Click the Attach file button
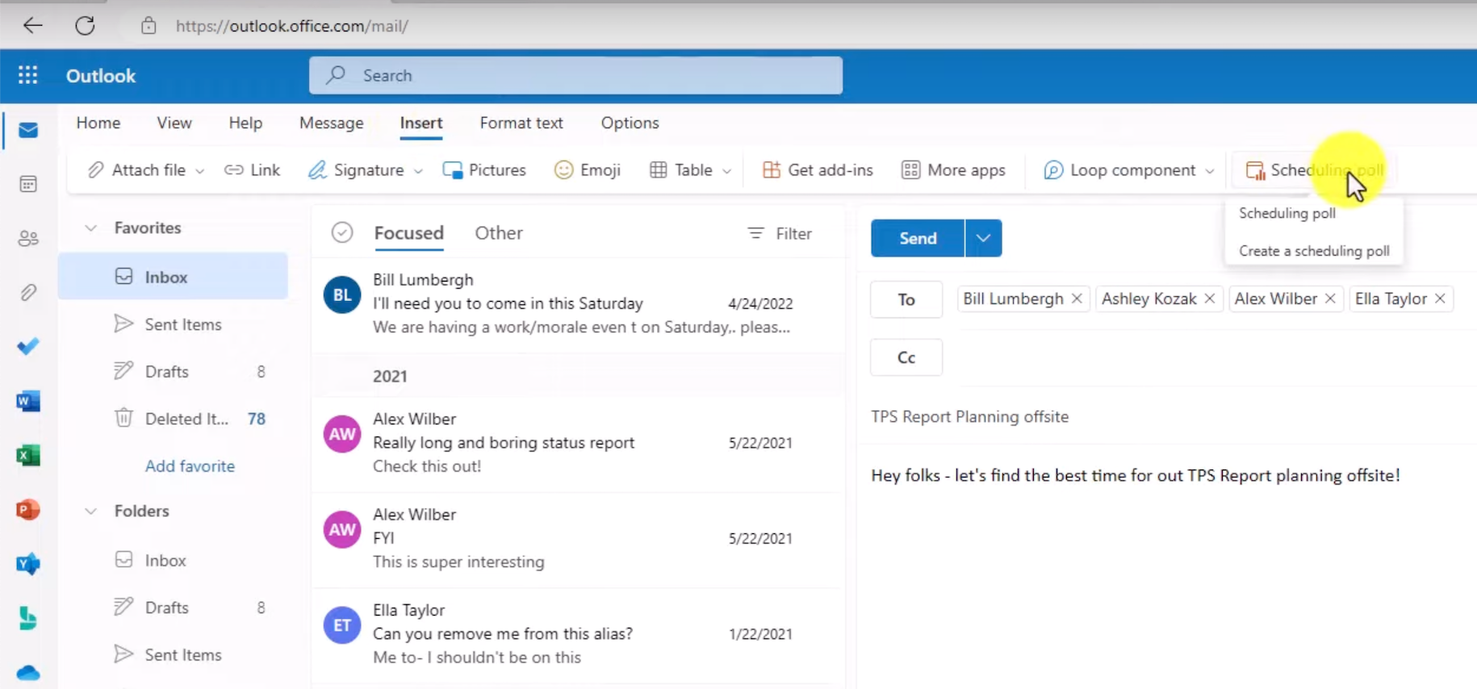The width and height of the screenshot is (1477, 689). (x=137, y=169)
